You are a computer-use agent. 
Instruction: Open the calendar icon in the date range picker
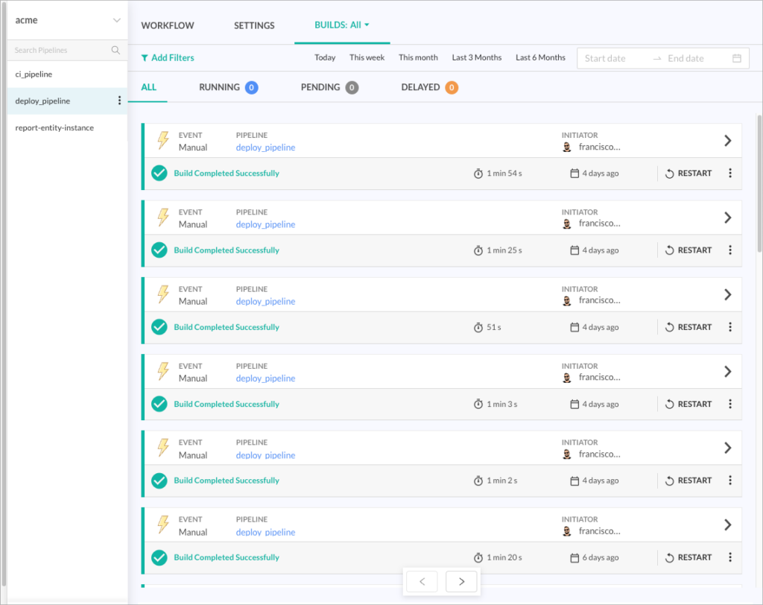[736, 57]
